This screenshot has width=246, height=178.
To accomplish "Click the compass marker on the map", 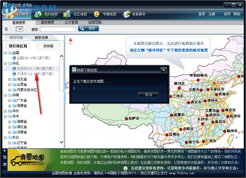I will coord(71,41).
